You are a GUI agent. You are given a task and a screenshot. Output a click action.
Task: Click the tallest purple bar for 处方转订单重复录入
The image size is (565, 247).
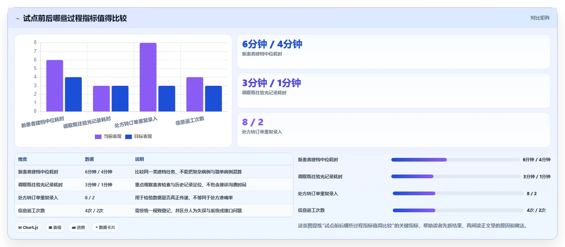click(148, 77)
